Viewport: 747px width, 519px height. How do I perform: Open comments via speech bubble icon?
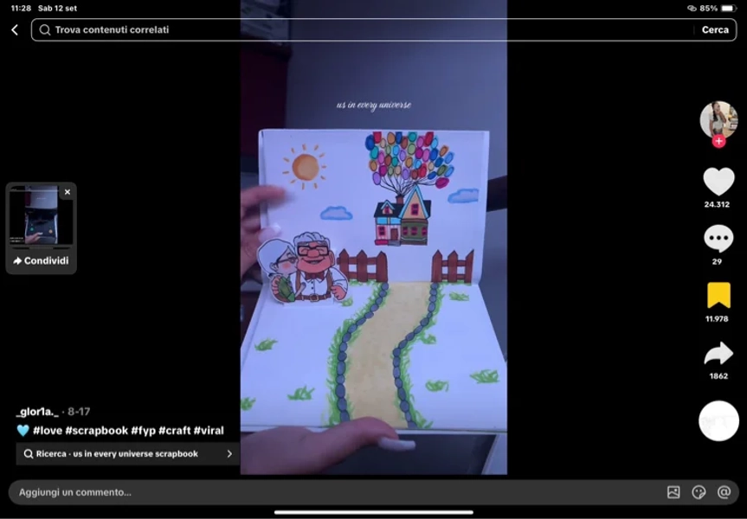(x=718, y=239)
